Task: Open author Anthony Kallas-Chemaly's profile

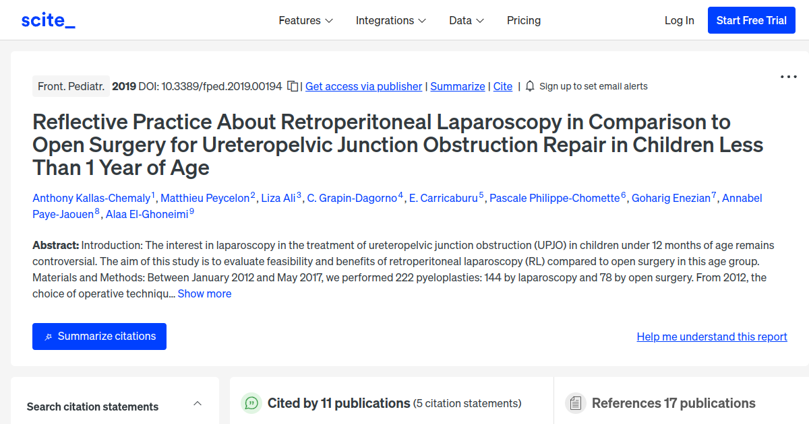Action: (91, 198)
